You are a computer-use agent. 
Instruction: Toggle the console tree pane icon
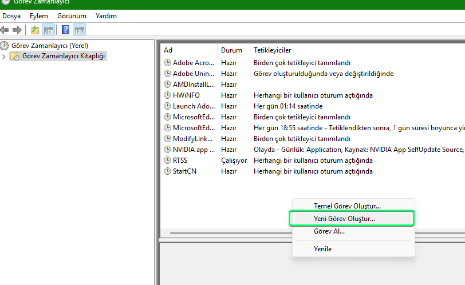48,30
